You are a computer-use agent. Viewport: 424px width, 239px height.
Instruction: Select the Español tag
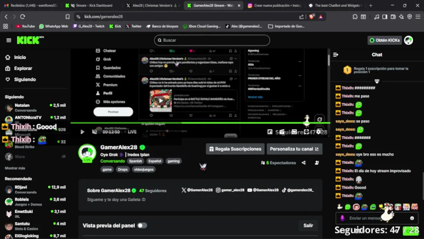(155, 161)
